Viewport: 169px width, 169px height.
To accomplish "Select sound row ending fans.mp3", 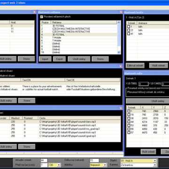I will click(x=60, y=122).
